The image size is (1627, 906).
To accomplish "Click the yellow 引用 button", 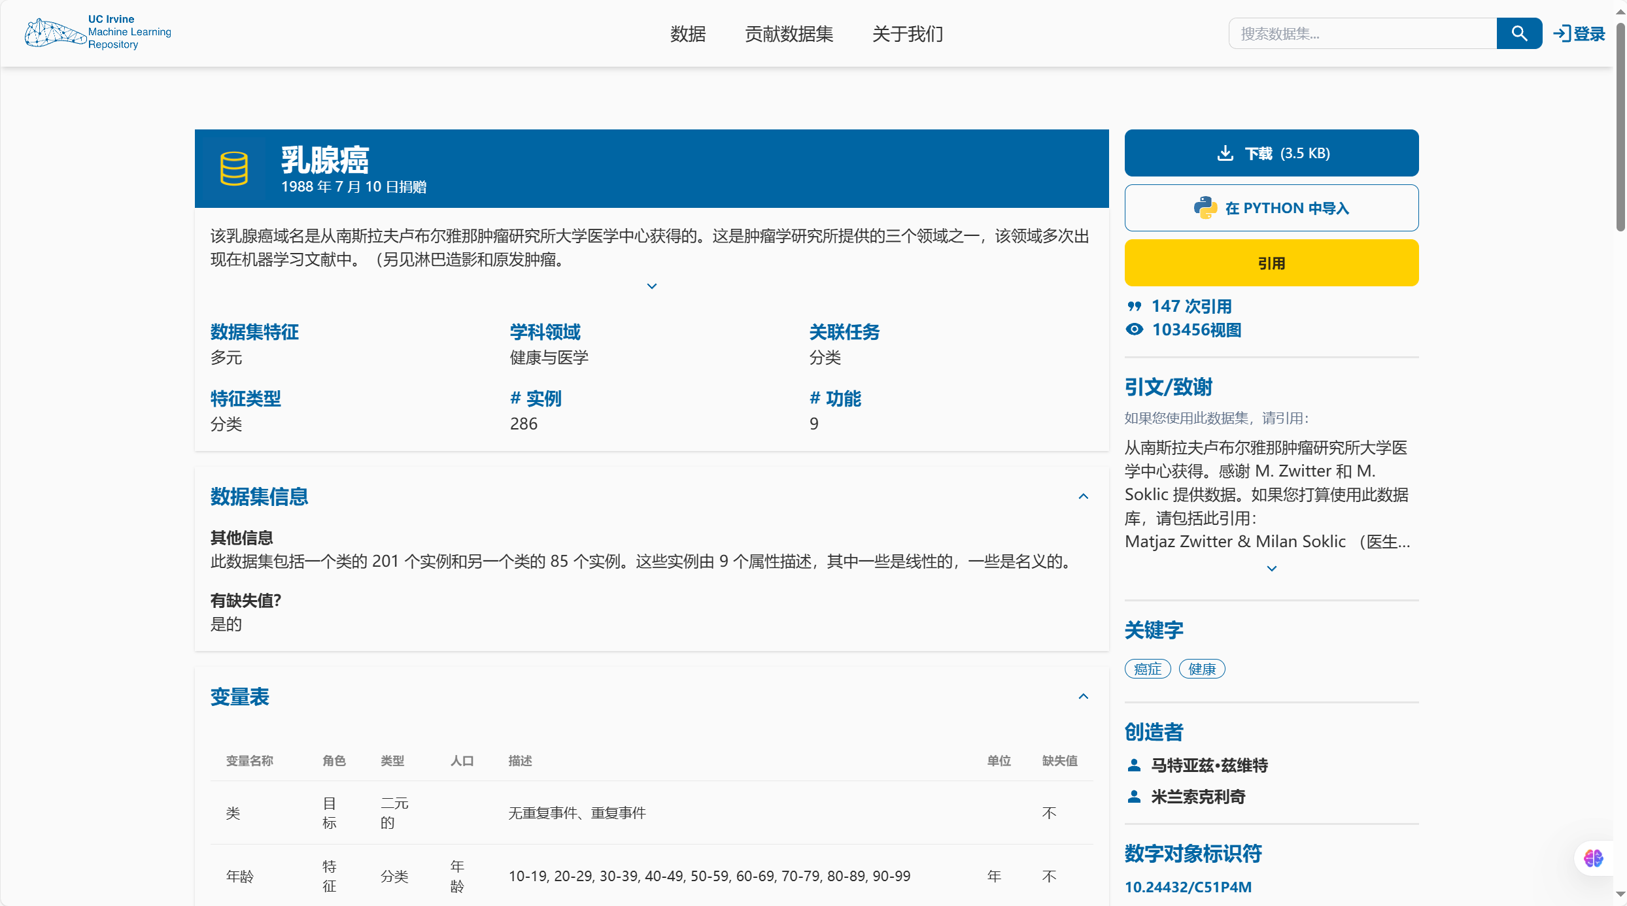I will [1271, 263].
